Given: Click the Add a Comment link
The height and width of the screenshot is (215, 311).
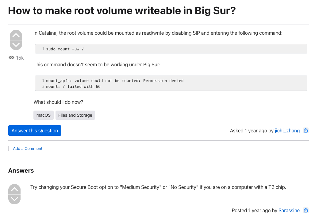Looking at the screenshot, I should pyautogui.click(x=28, y=149).
